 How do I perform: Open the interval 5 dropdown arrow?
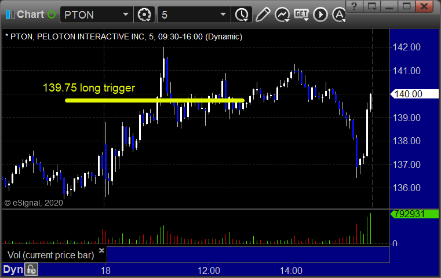point(223,14)
